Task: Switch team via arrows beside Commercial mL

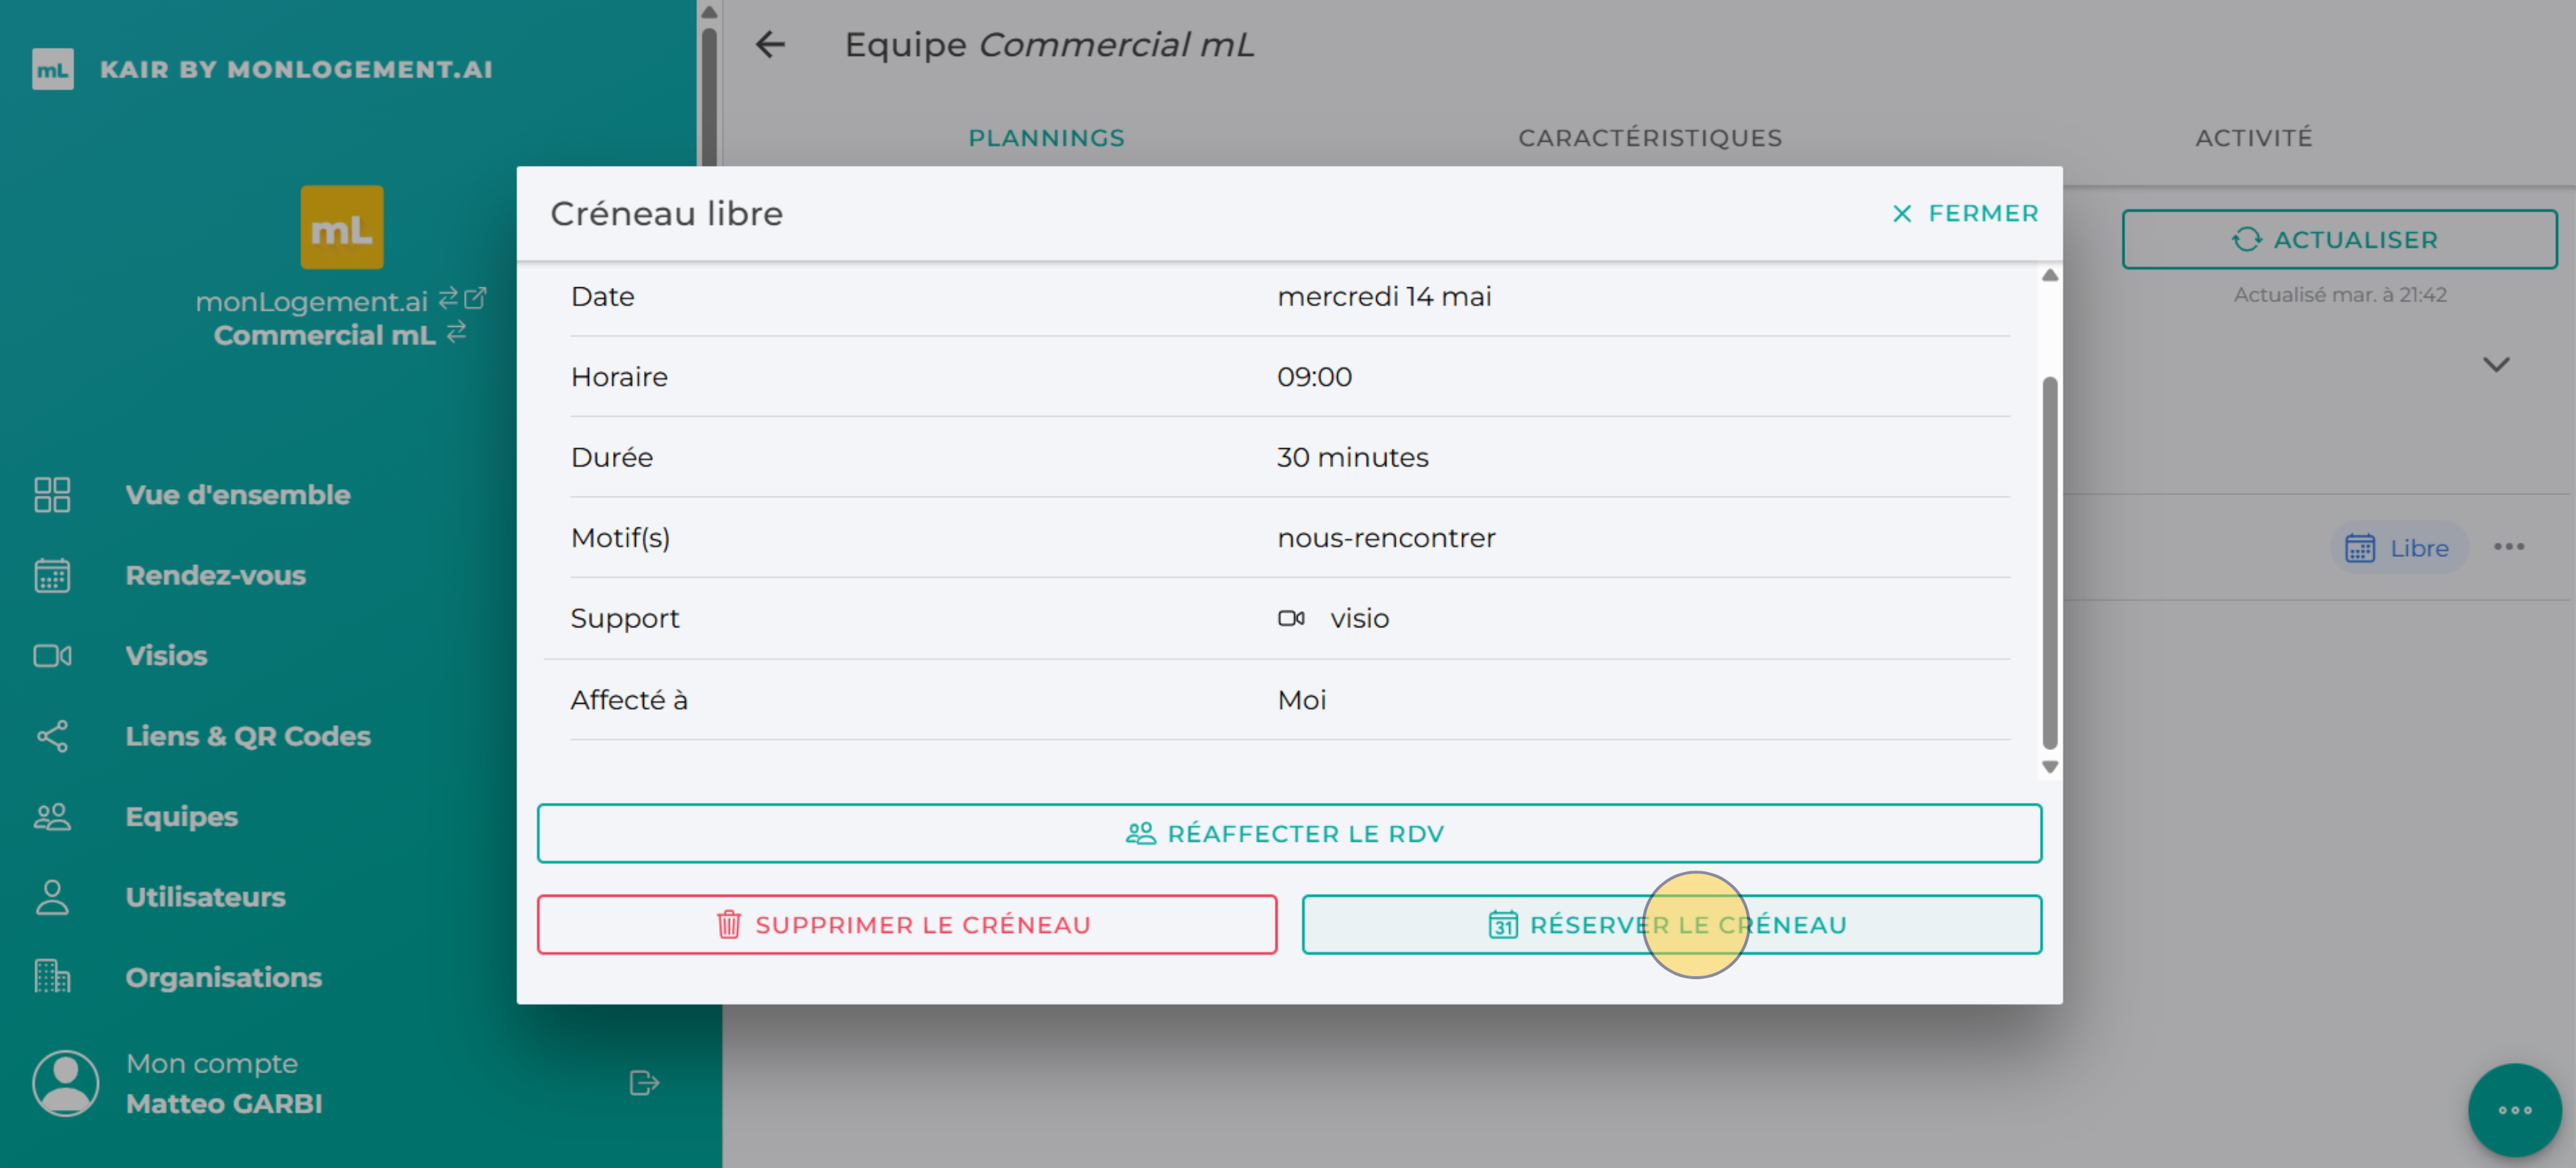Action: 456,332
